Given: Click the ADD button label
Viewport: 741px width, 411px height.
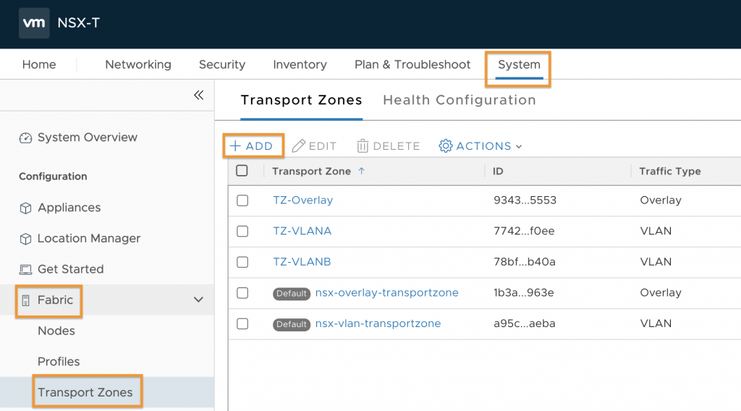Looking at the screenshot, I should click(x=259, y=146).
